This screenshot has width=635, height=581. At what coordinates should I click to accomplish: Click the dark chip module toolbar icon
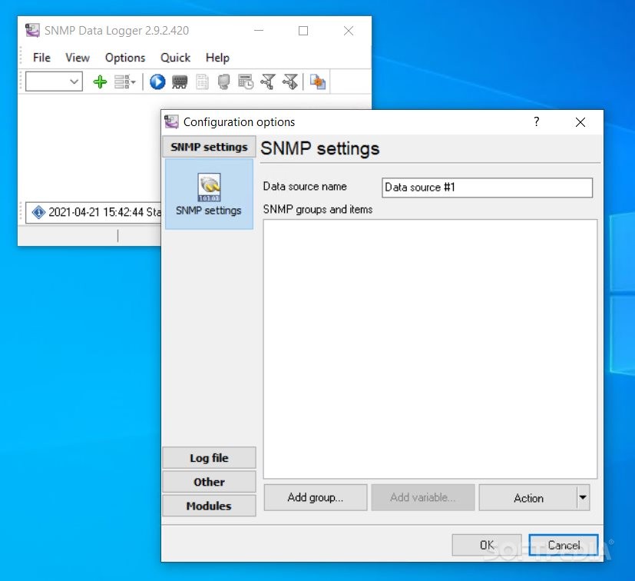click(x=180, y=82)
